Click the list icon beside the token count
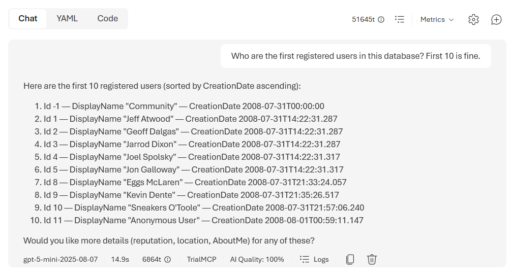The image size is (512, 277). tap(400, 19)
